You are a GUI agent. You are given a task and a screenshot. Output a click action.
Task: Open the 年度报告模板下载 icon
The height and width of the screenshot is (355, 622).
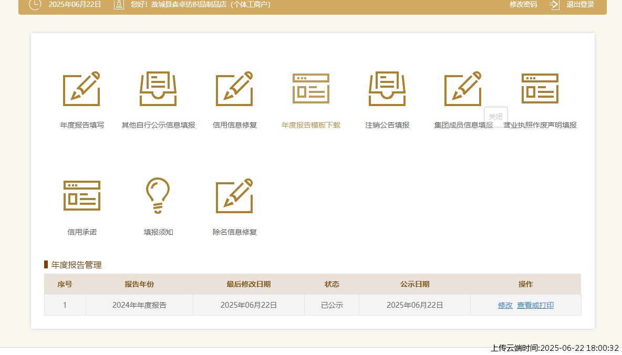tap(311, 88)
